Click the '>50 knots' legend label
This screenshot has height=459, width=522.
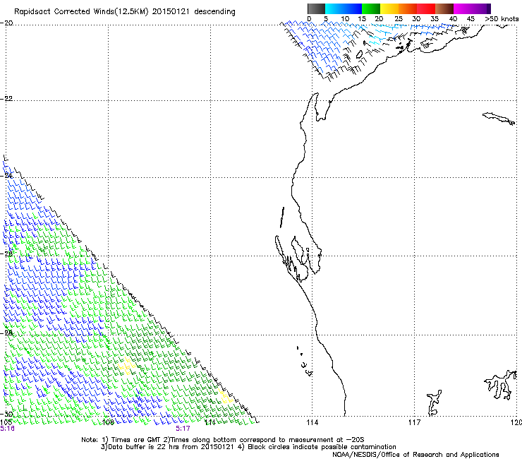click(502, 19)
